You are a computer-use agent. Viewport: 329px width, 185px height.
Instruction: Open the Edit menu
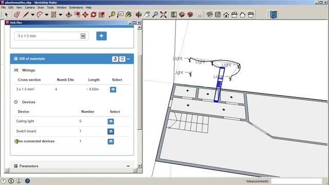(x=11, y=7)
